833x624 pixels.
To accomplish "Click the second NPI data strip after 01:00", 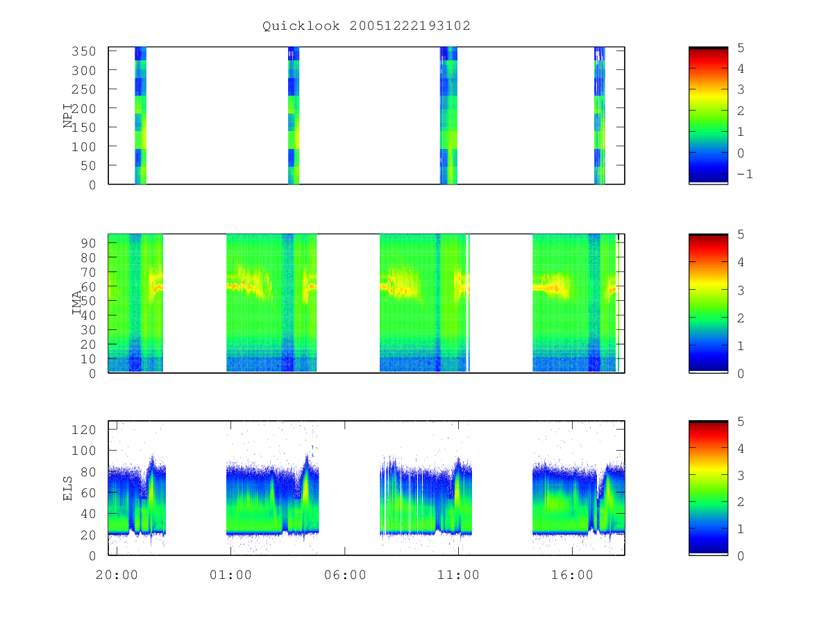I will pyautogui.click(x=294, y=116).
